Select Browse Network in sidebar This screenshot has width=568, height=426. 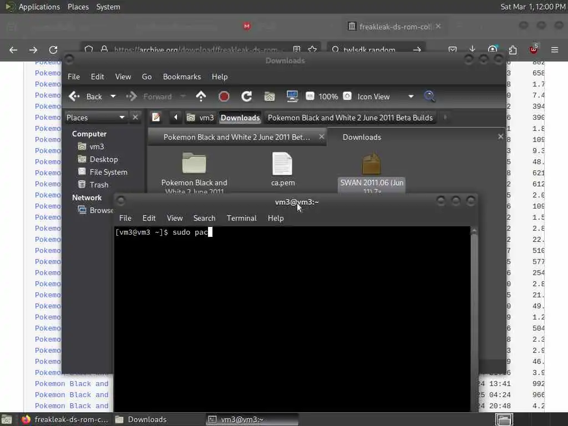pos(95,210)
